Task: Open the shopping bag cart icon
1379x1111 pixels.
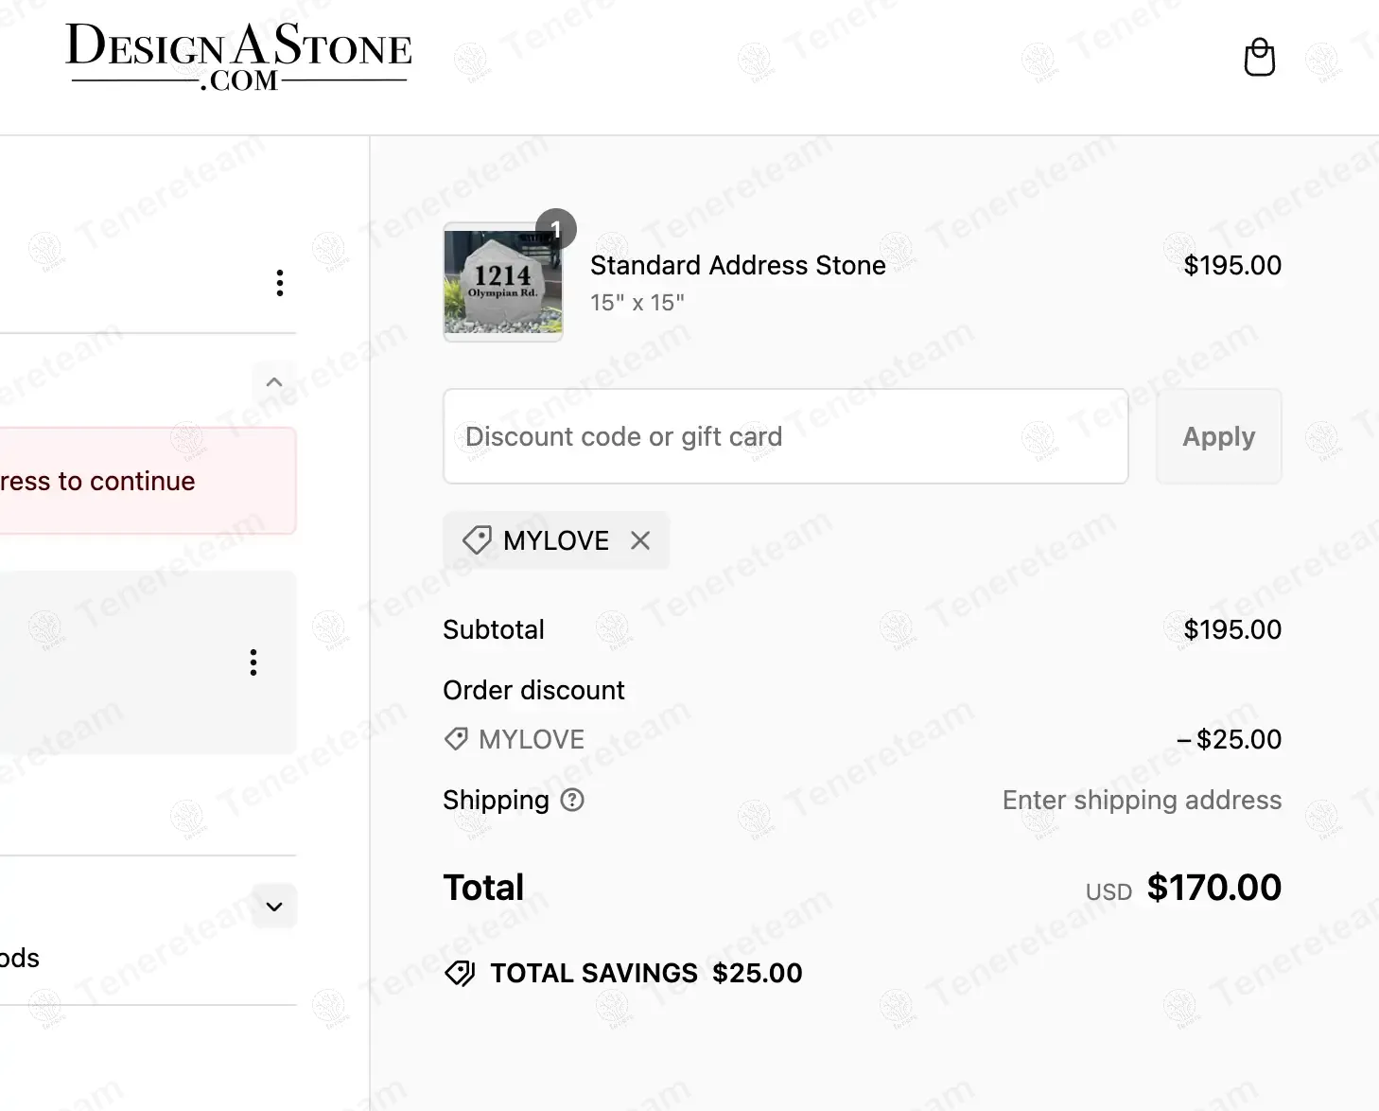Action: (1259, 58)
